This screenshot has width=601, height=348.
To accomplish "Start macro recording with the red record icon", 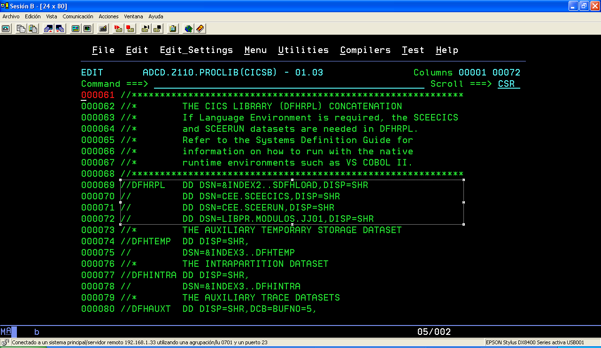I will click(118, 29).
